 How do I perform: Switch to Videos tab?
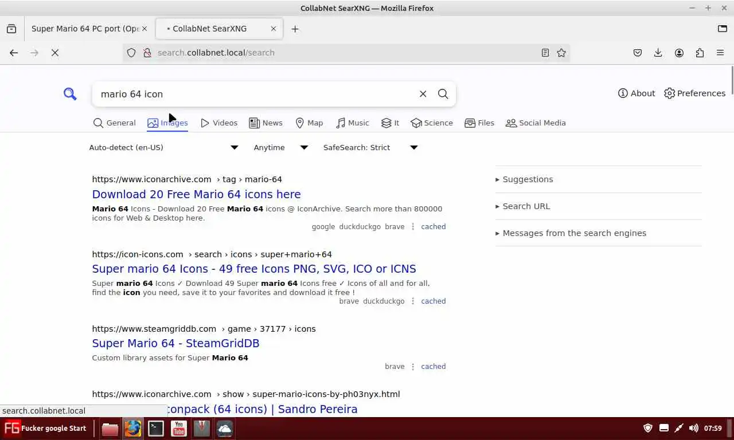[x=218, y=123]
